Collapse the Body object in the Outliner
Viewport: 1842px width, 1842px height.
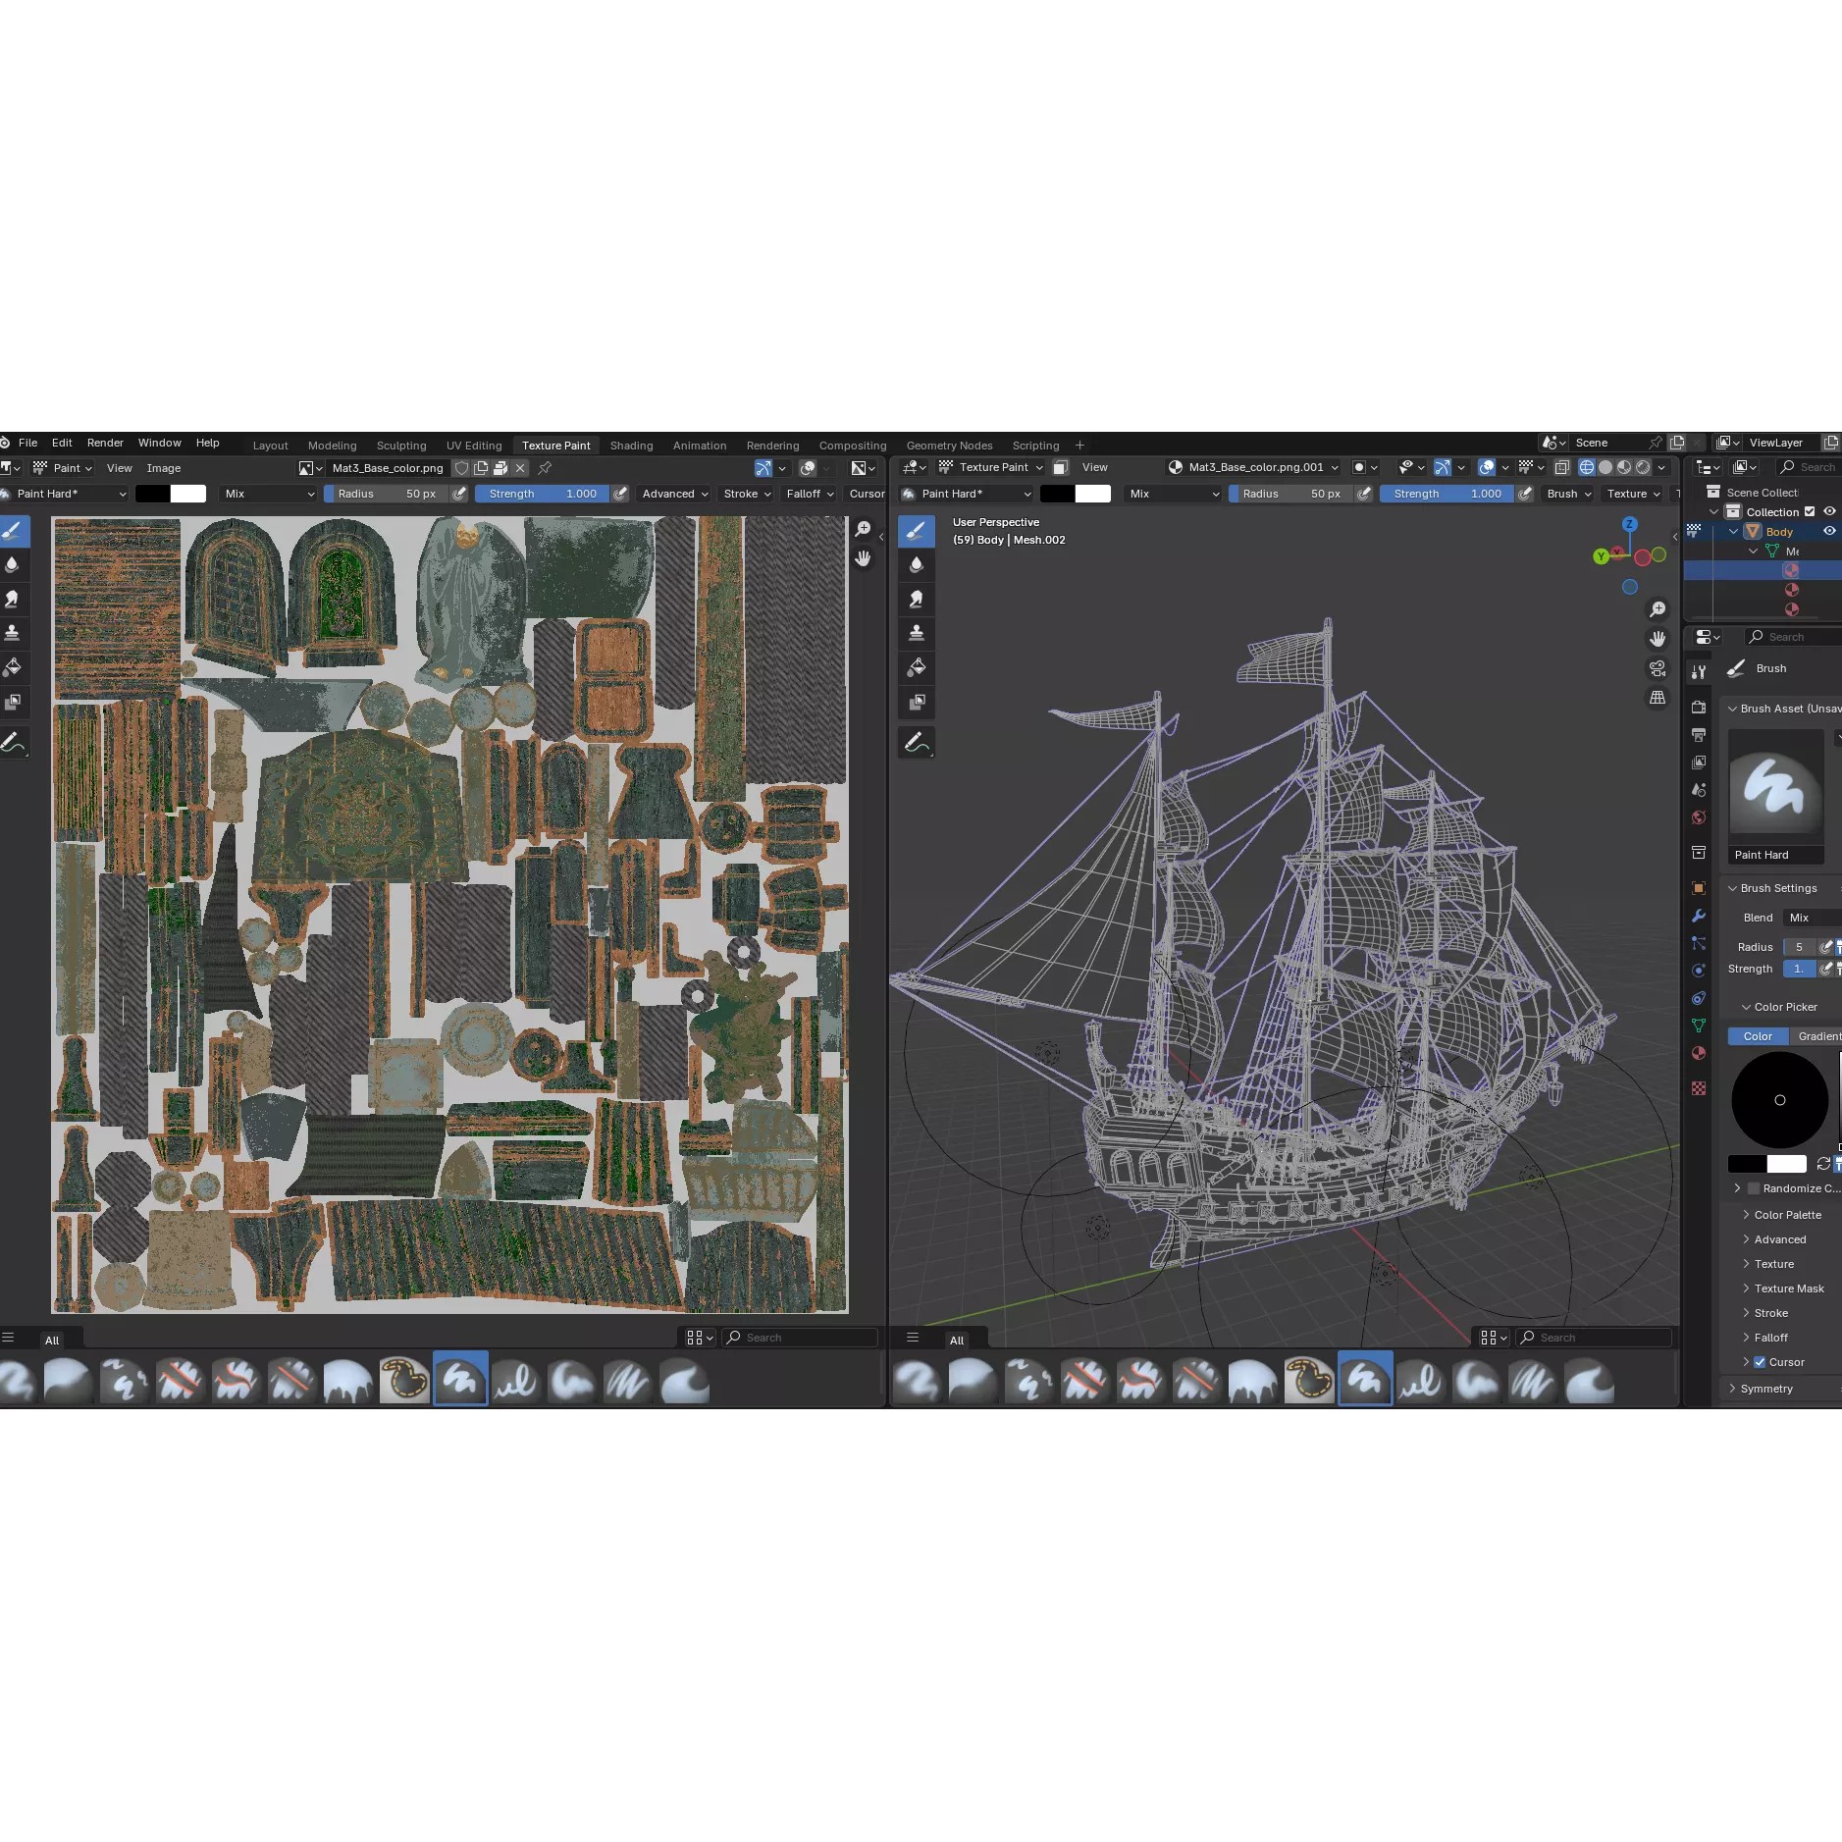pos(1735,531)
